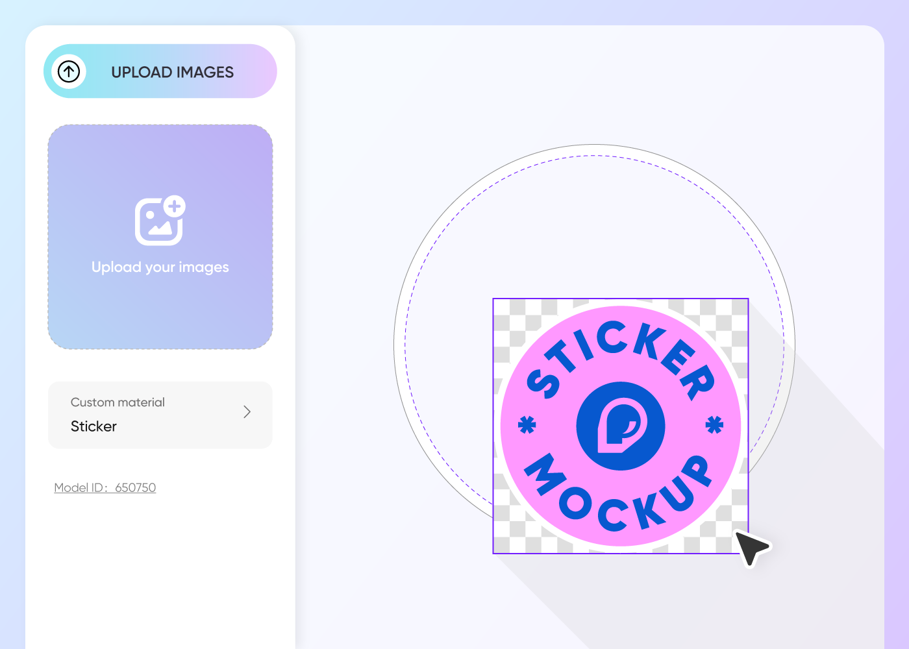
Task: Click the blue logo in sticker center
Action: point(621,426)
